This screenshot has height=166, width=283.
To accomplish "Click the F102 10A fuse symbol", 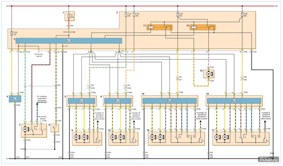I will coord(12,33).
